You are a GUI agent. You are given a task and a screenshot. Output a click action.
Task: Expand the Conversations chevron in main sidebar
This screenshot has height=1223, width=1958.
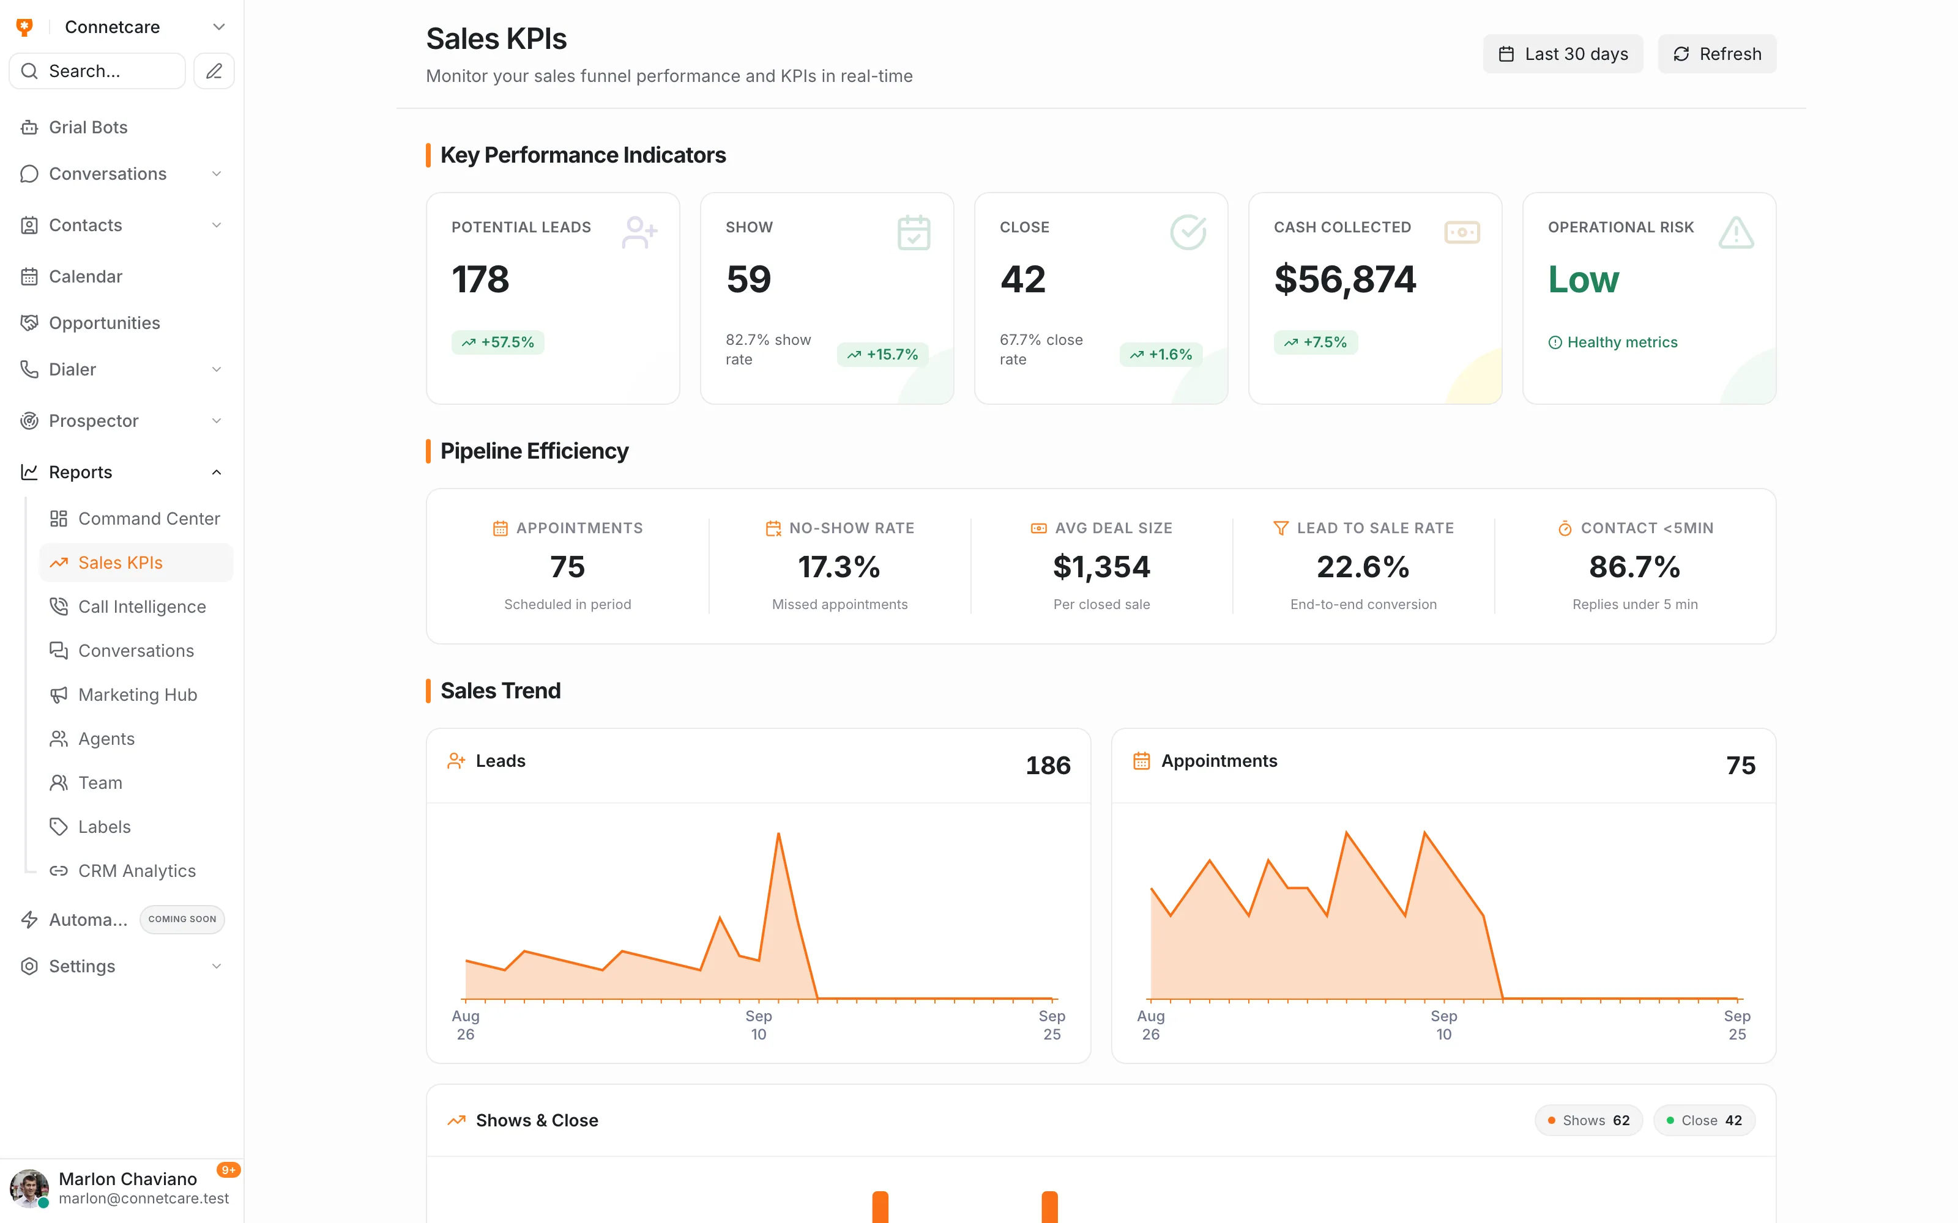216,174
